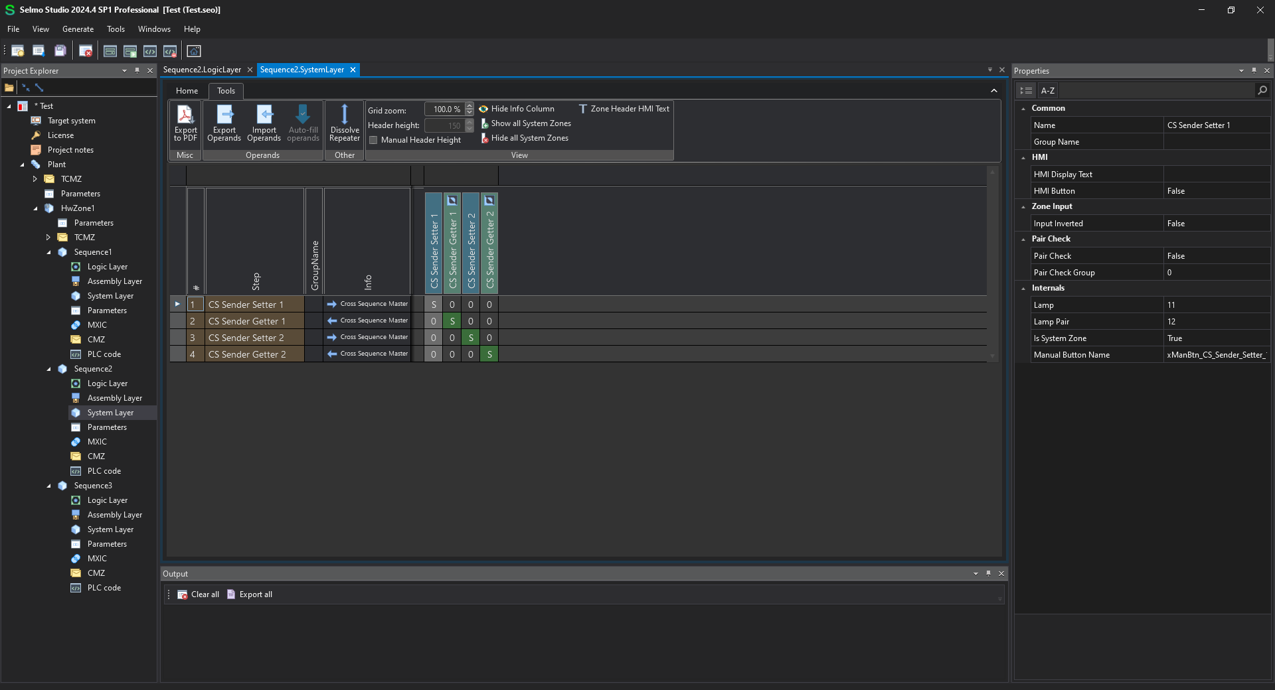This screenshot has width=1275, height=690.
Task: Increase the Grid zoom value with spinner
Action: [x=469, y=106]
